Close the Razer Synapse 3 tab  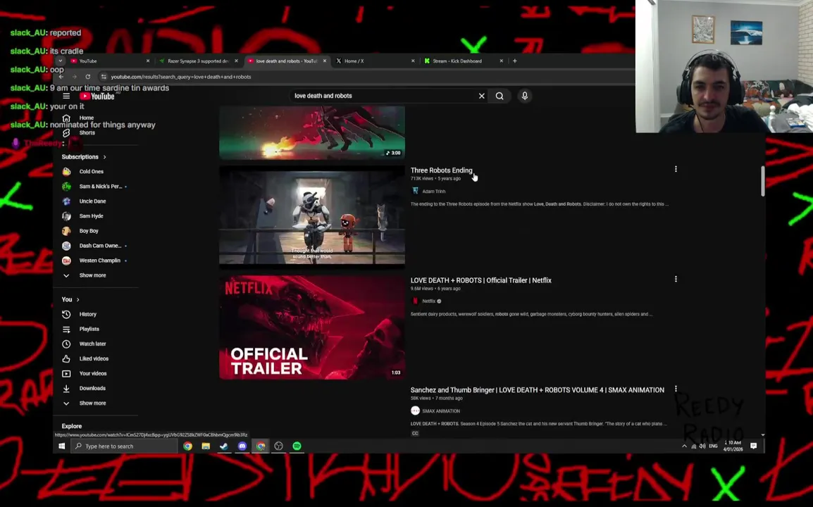click(237, 61)
